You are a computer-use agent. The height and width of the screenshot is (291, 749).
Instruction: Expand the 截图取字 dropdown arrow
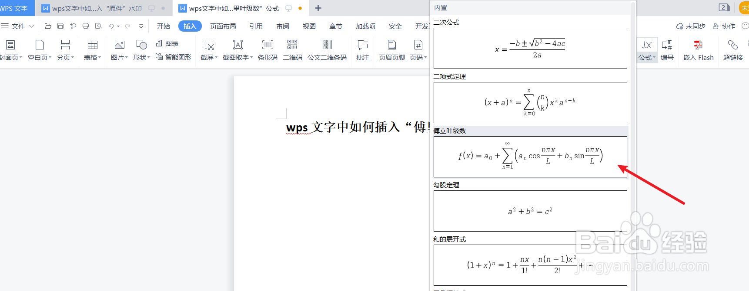251,57
